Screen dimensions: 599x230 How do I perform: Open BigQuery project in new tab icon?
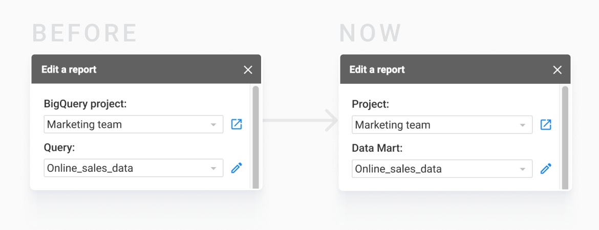click(x=237, y=124)
